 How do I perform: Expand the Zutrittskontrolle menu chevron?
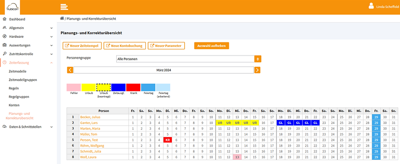52,54
